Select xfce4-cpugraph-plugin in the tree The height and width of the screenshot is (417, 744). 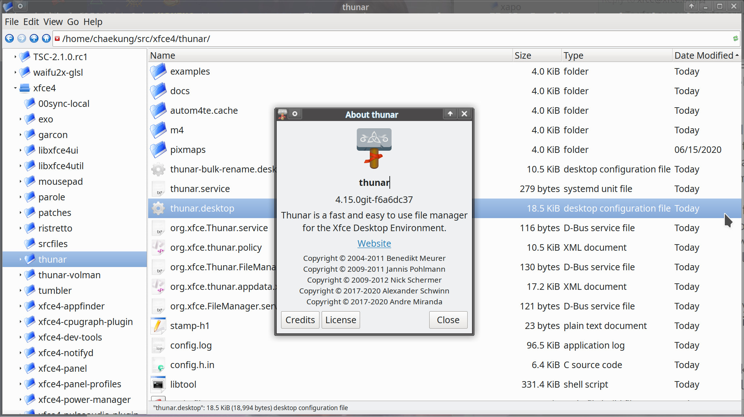(85, 322)
